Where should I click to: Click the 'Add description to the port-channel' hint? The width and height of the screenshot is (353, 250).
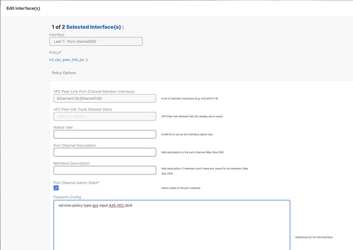pyautogui.click(x=193, y=152)
